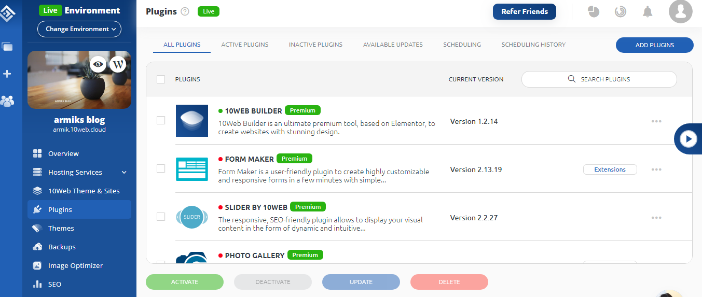Open Image Optimizer in the sidebar
Screen dimensions: 702x297
79,265
